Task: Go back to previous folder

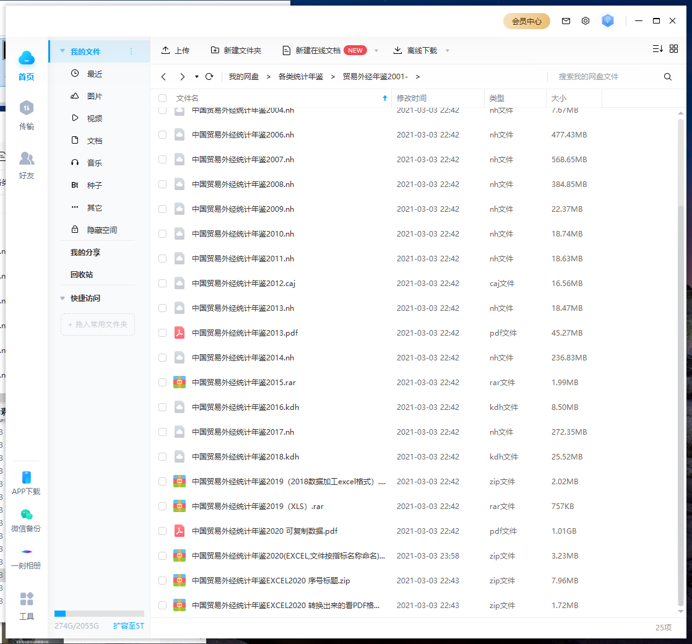Action: [x=164, y=77]
